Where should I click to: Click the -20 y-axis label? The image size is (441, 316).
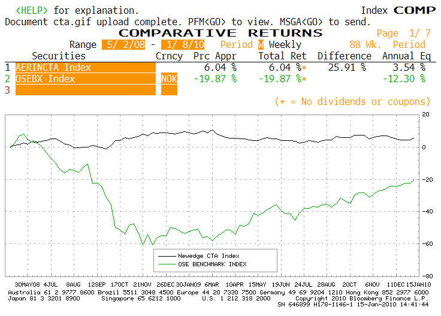pos(427,179)
